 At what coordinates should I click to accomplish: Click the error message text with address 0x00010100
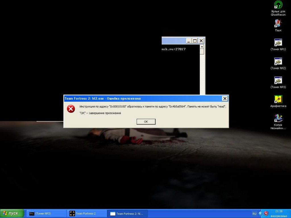coord(153,107)
